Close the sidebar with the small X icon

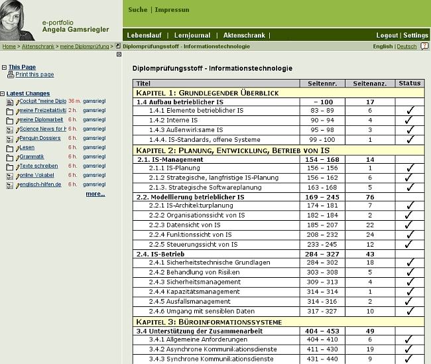[x=119, y=54]
